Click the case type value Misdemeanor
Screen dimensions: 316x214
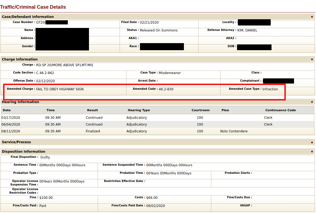coord(170,73)
